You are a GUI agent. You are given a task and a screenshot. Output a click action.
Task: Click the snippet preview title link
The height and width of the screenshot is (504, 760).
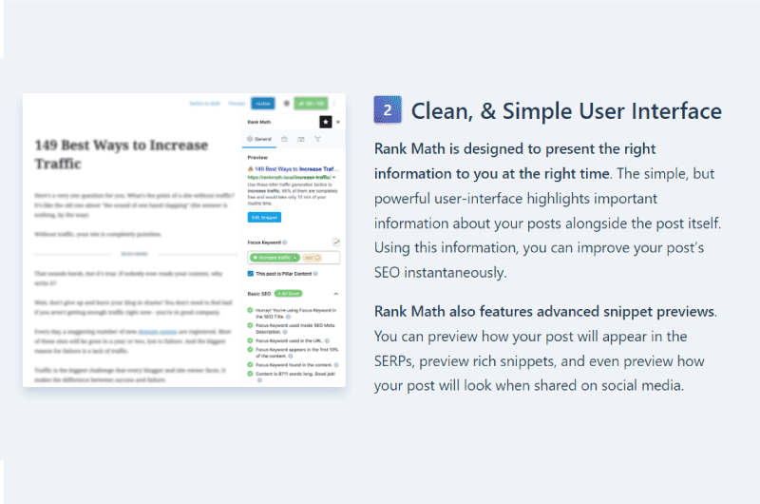pos(296,169)
